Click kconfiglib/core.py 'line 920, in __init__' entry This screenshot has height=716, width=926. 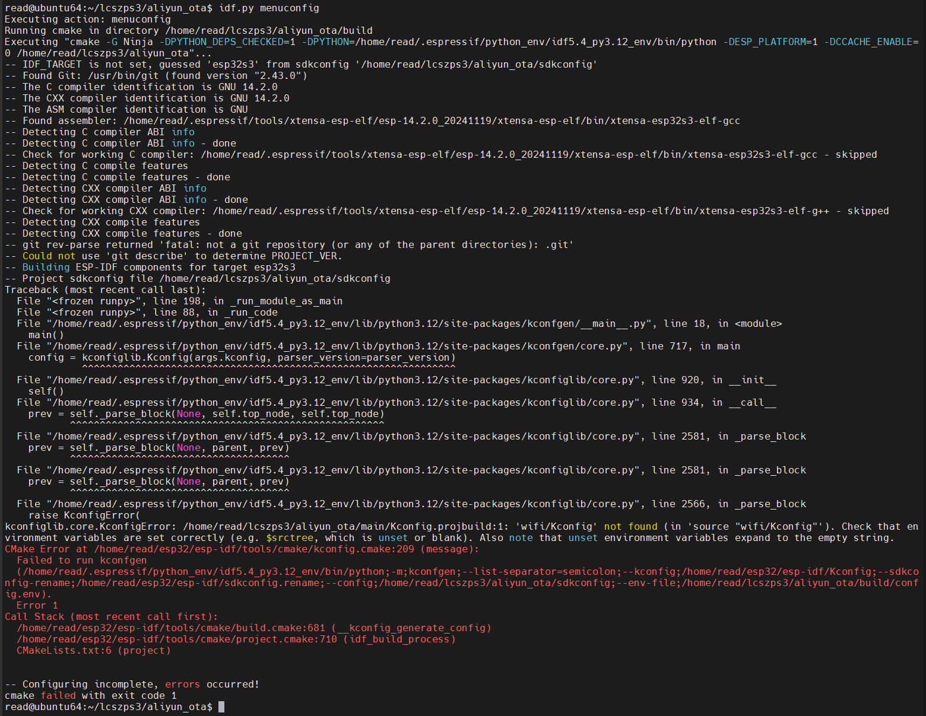(397, 380)
